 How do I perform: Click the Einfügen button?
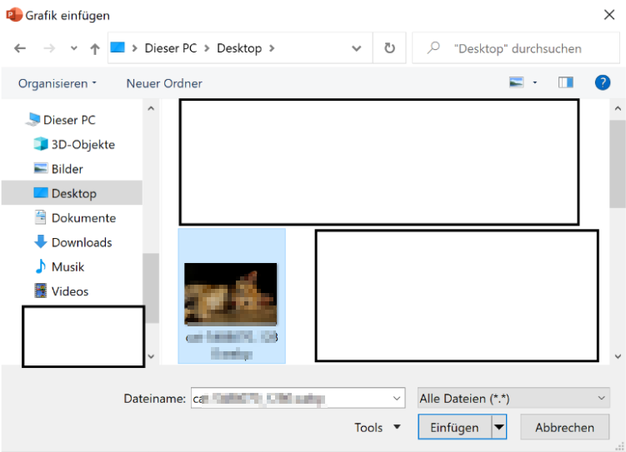click(x=455, y=427)
